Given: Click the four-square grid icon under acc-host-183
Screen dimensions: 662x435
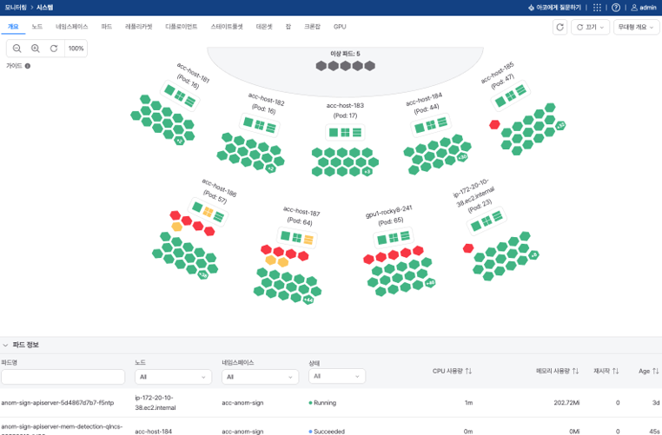Looking at the screenshot, I should click(x=345, y=133).
